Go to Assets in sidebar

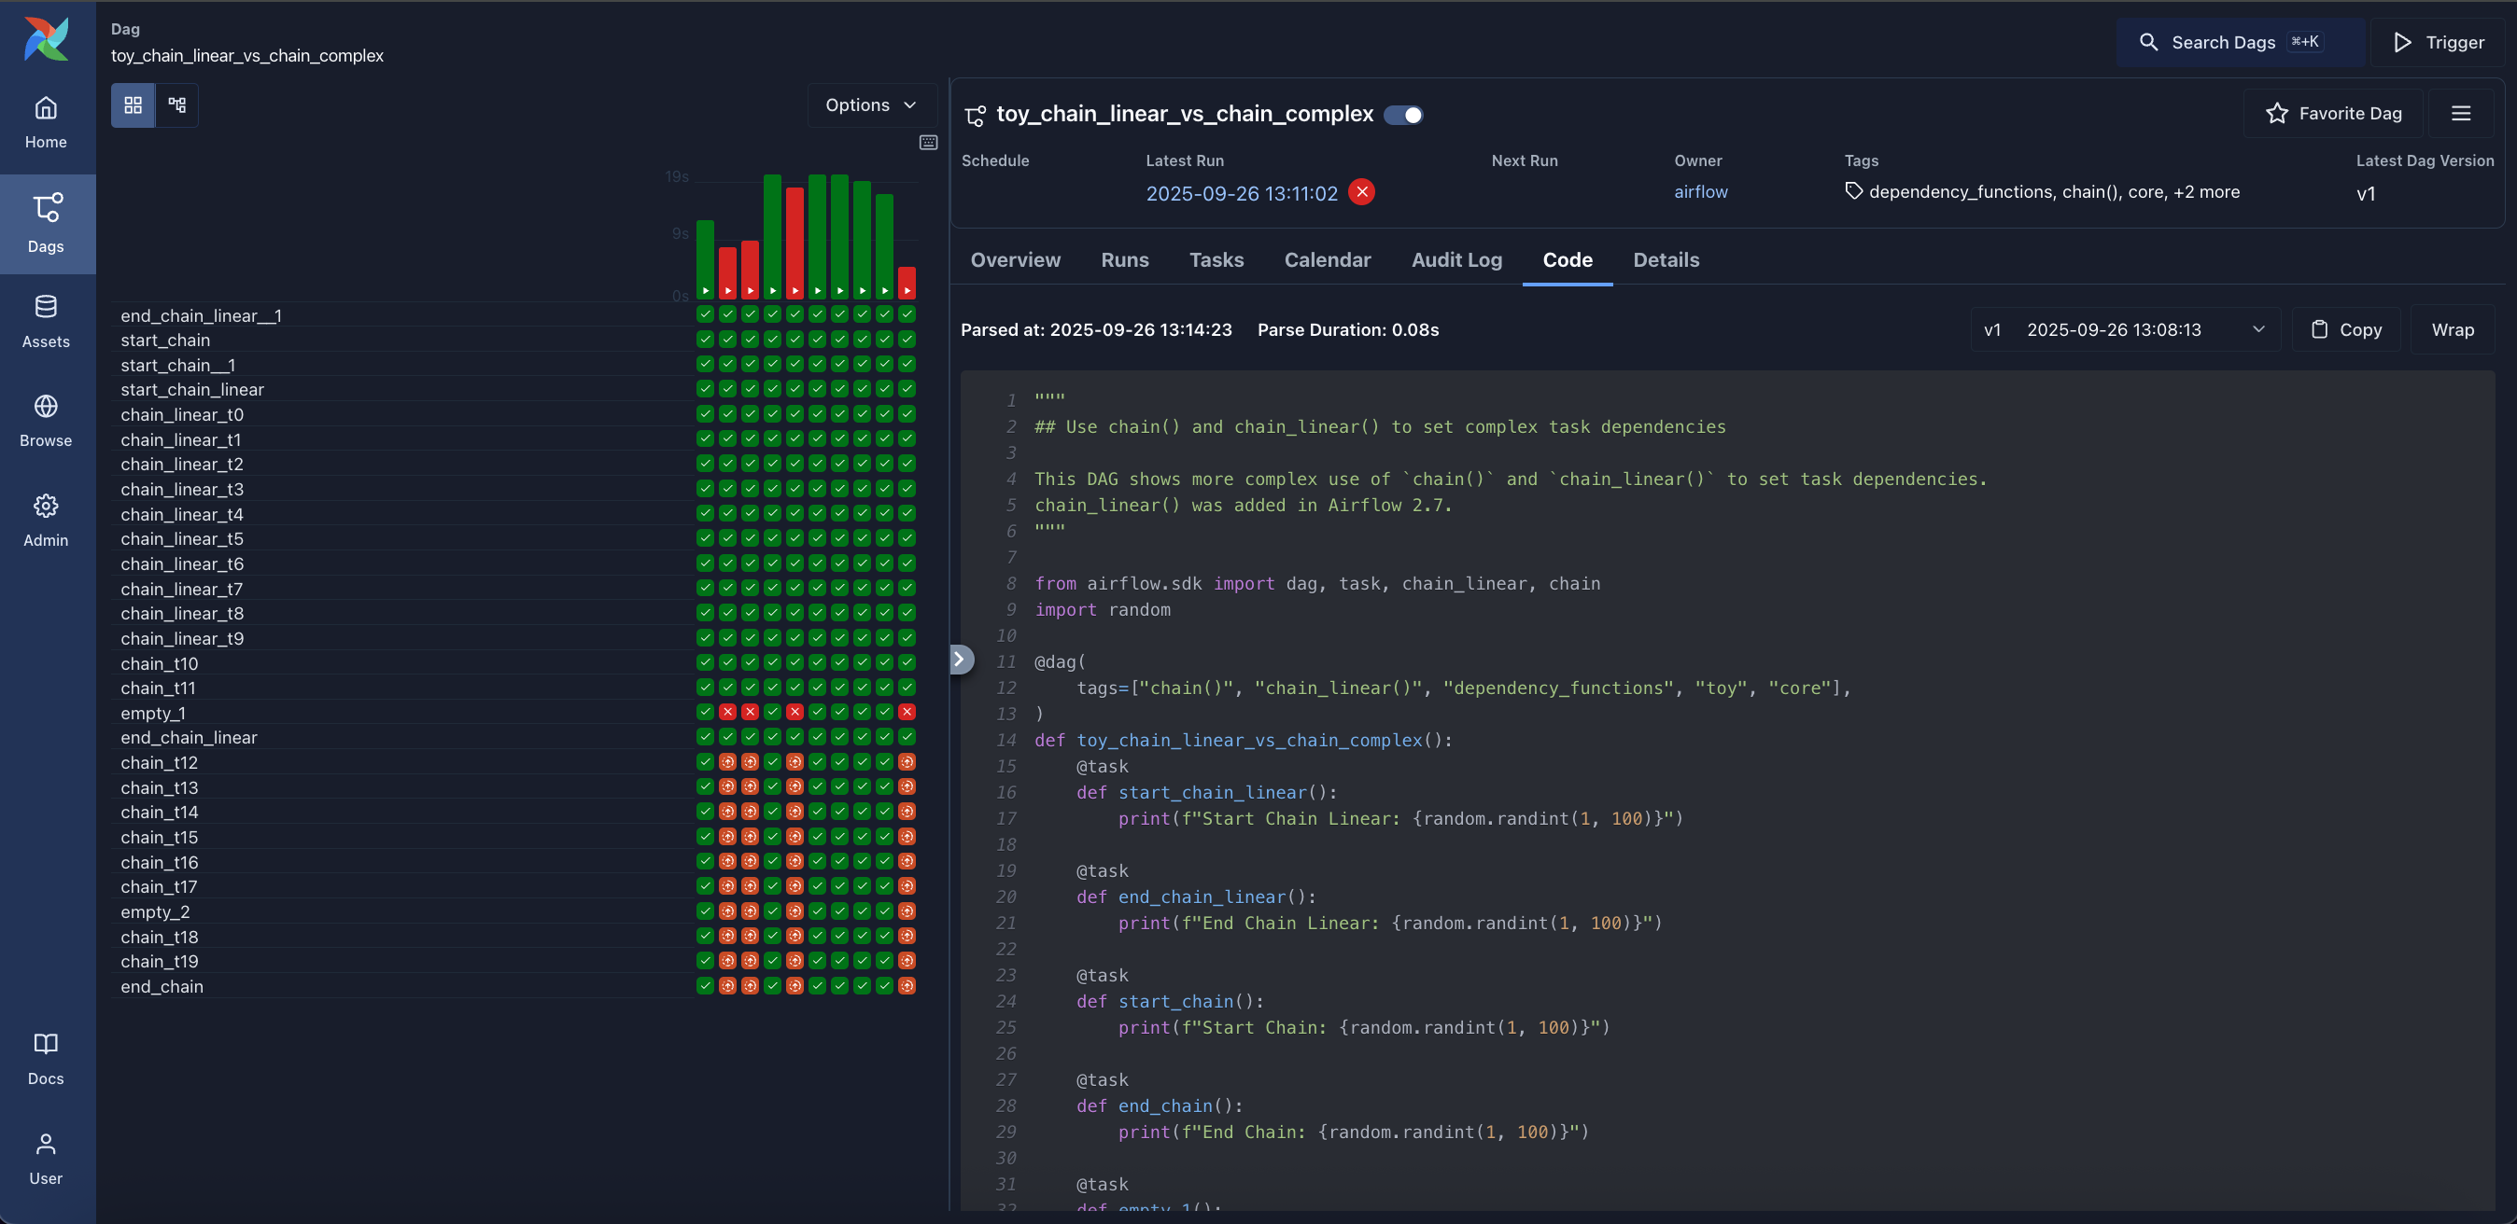pos(46,320)
